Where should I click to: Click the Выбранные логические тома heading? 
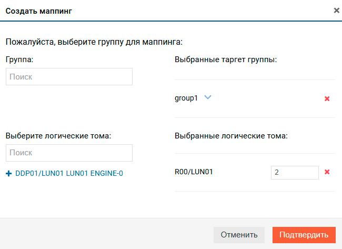point(231,136)
